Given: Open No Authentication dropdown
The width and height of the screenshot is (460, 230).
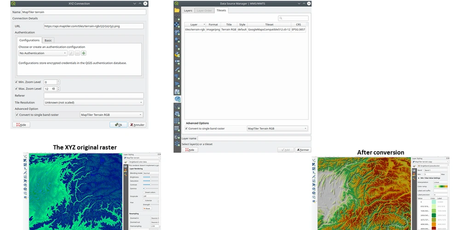Looking at the screenshot, I should (43, 53).
